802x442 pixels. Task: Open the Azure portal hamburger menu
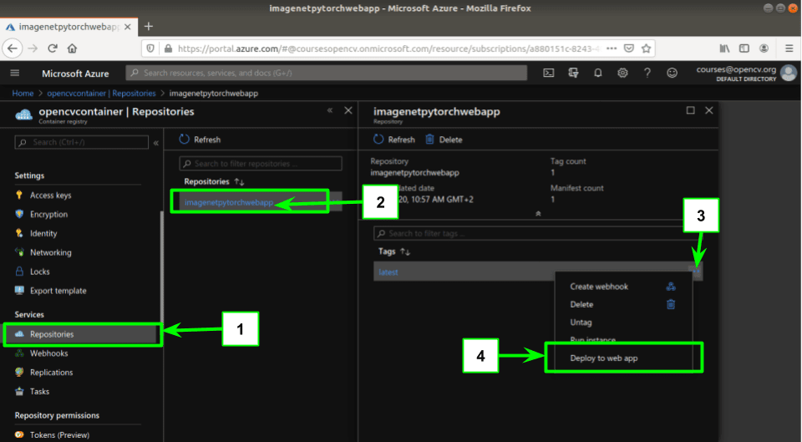(x=15, y=74)
